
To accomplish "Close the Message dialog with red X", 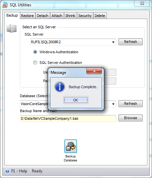I will [x=94, y=71].
